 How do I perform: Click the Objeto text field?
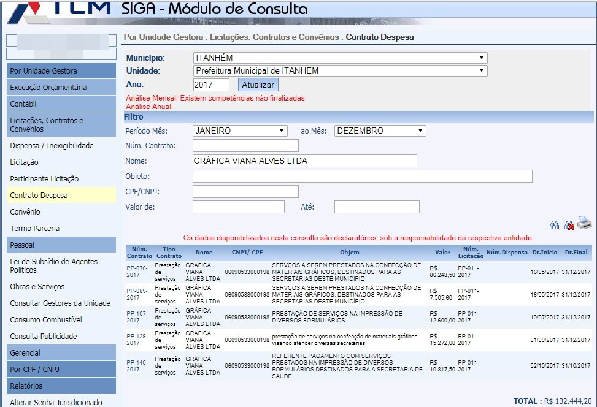[x=362, y=177]
